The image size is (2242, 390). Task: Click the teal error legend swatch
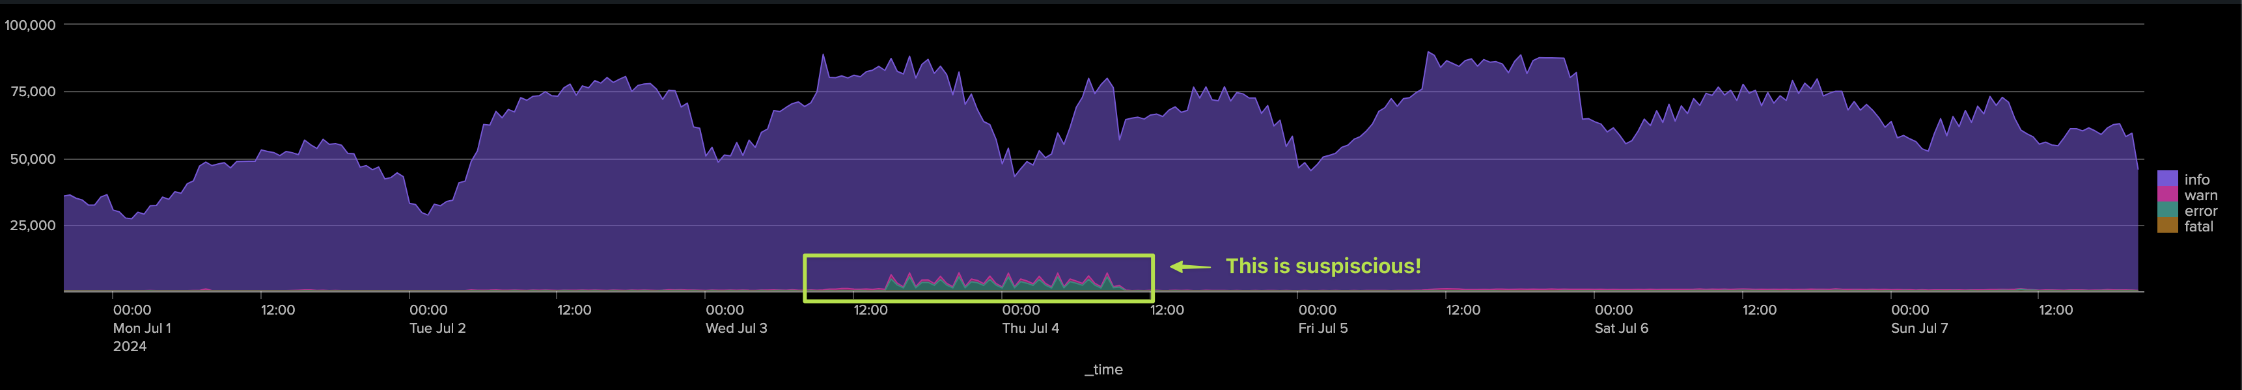2167,210
